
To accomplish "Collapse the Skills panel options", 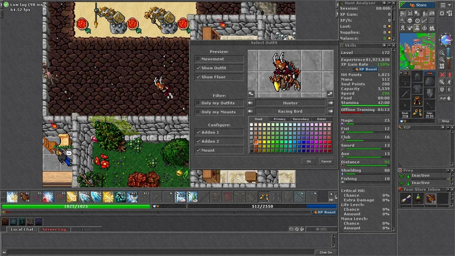I will 384,45.
